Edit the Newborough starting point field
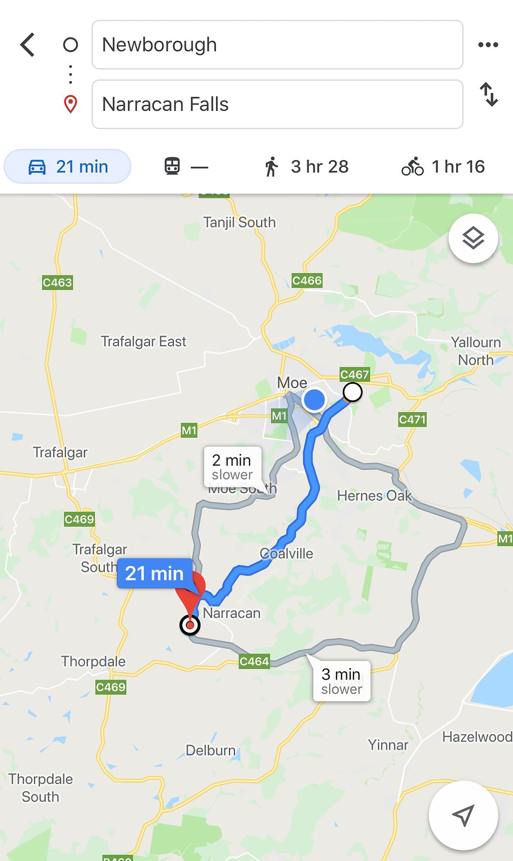513x861 pixels. [278, 45]
